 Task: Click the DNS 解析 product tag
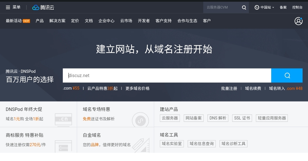pyautogui.click(x=218, y=118)
